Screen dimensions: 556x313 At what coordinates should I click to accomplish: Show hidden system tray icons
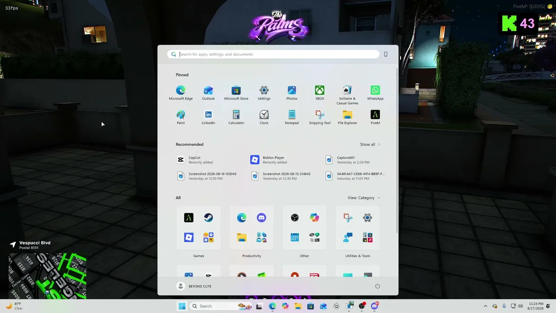pyautogui.click(x=486, y=306)
